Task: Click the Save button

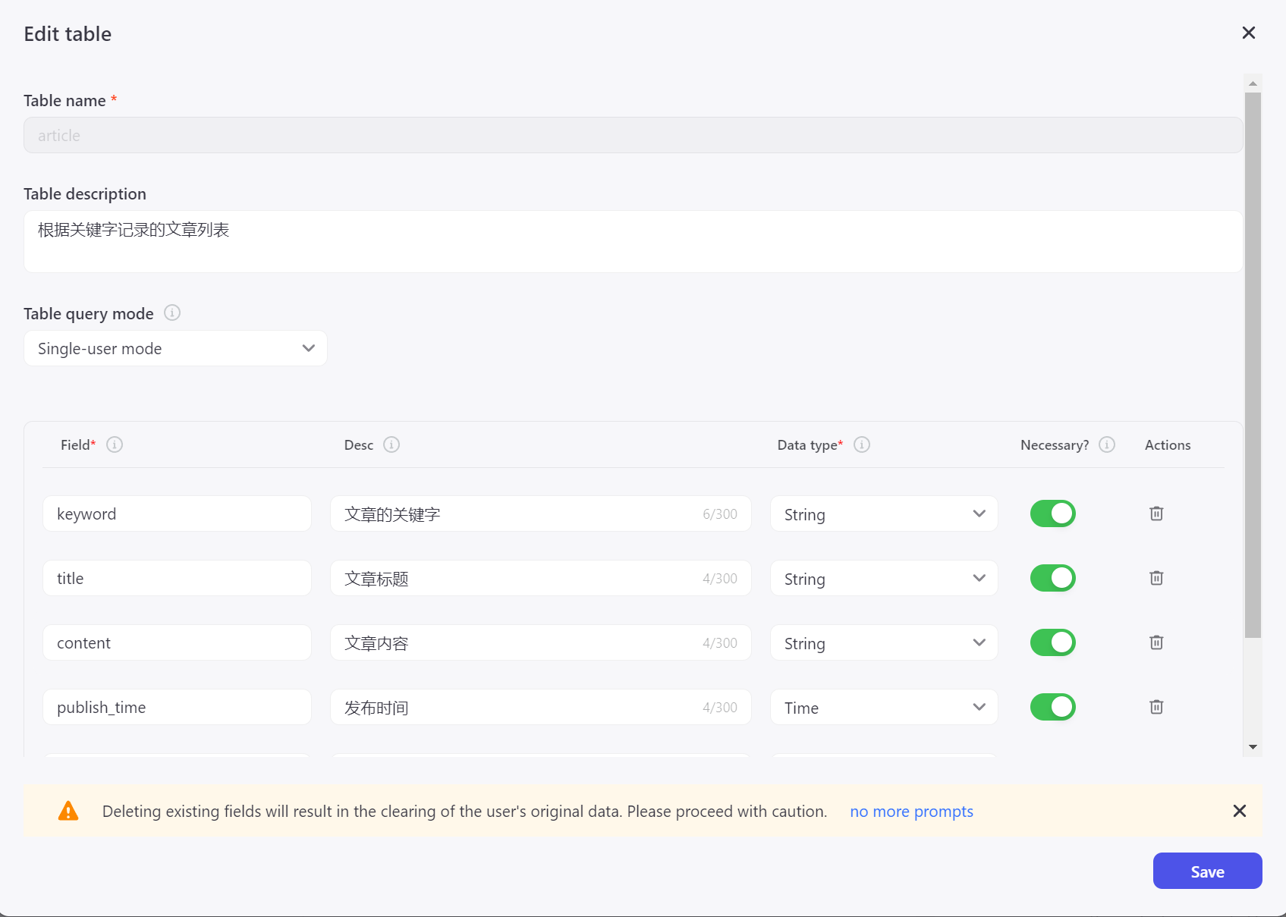Action: 1207,871
